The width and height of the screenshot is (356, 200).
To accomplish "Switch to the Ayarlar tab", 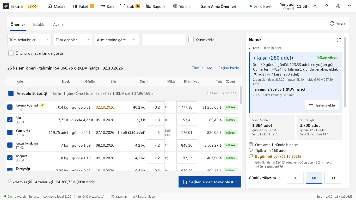I will point(59,24).
